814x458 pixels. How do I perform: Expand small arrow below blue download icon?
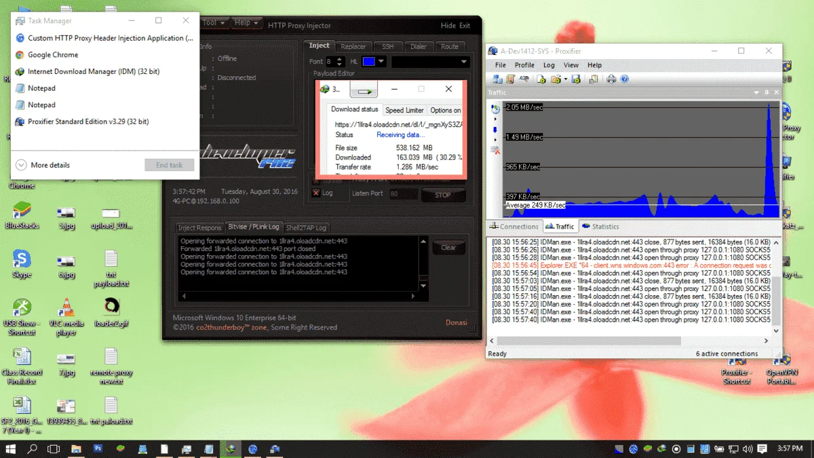point(495,140)
